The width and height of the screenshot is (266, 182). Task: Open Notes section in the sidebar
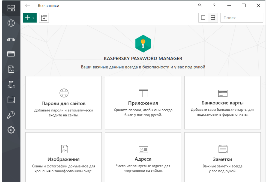click(x=11, y=100)
